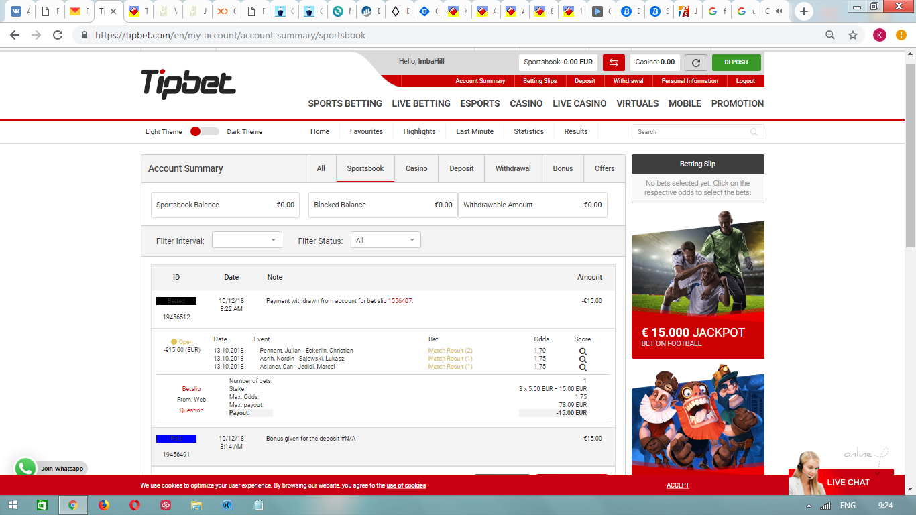Show hidden tray icons arrow
This screenshot has width=916, height=515.
pyautogui.click(x=809, y=506)
